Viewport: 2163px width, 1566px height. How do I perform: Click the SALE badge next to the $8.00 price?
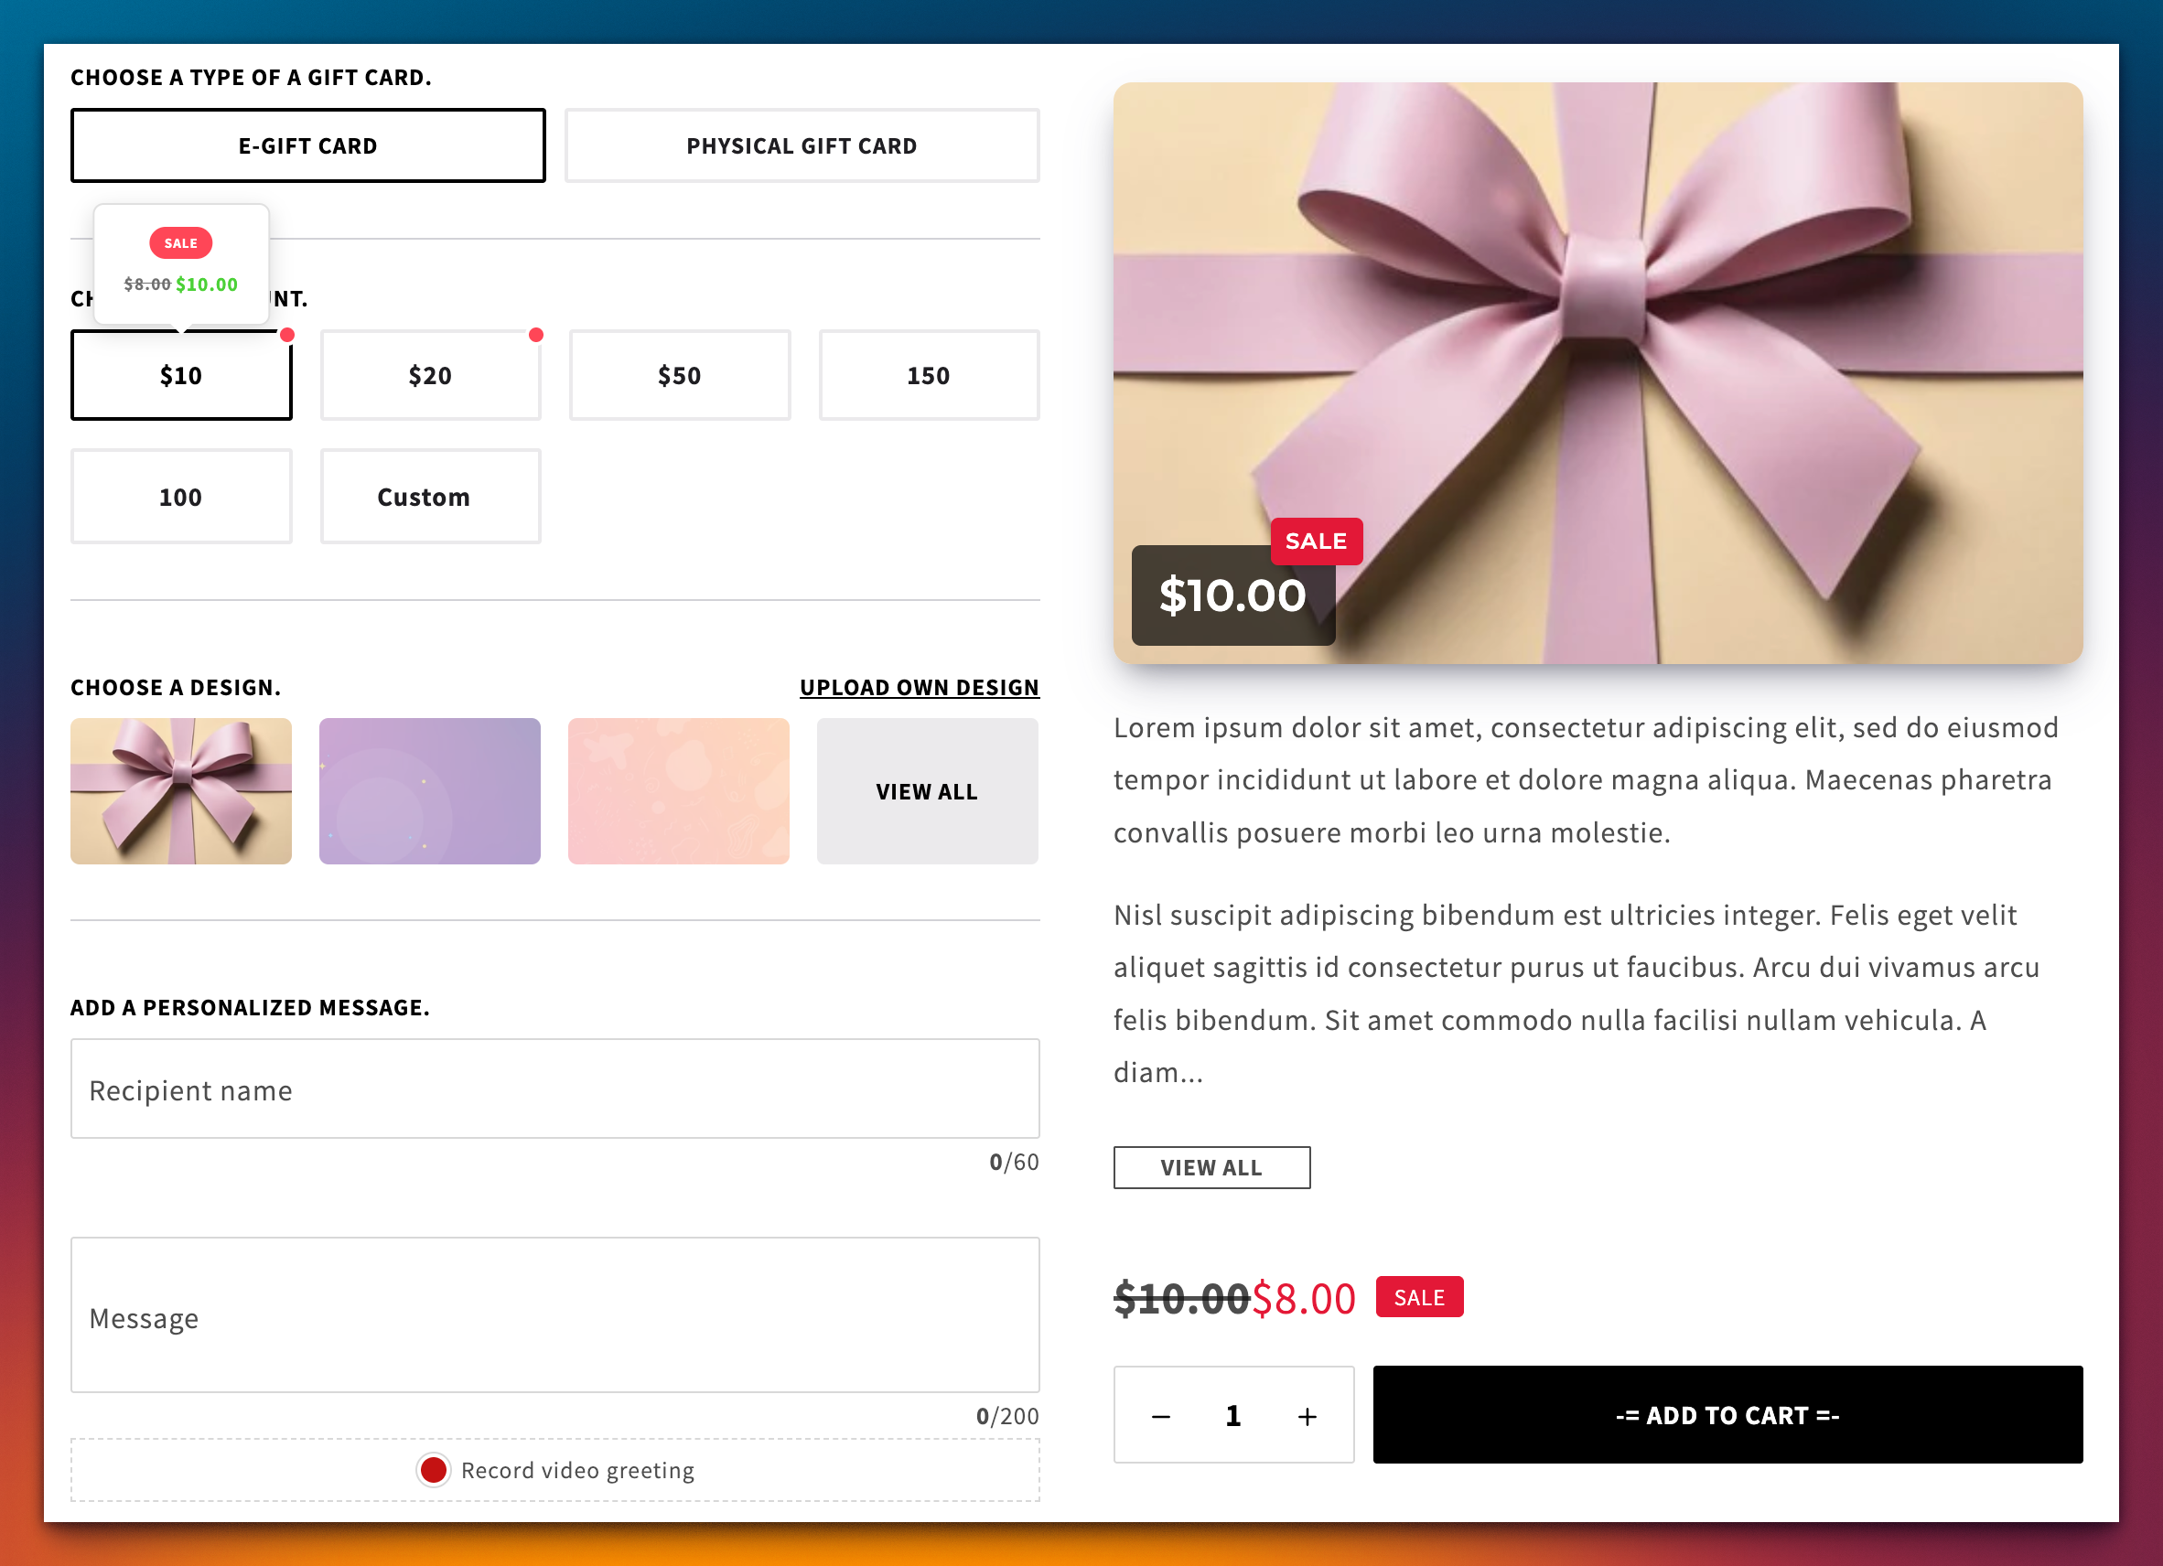coord(1419,1297)
